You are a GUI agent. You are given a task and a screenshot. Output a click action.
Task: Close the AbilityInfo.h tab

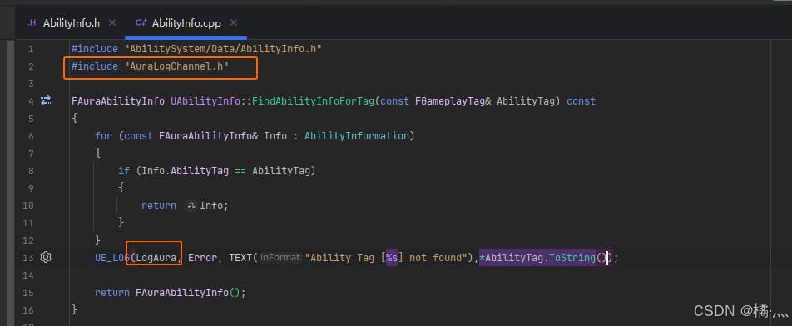[x=112, y=22]
